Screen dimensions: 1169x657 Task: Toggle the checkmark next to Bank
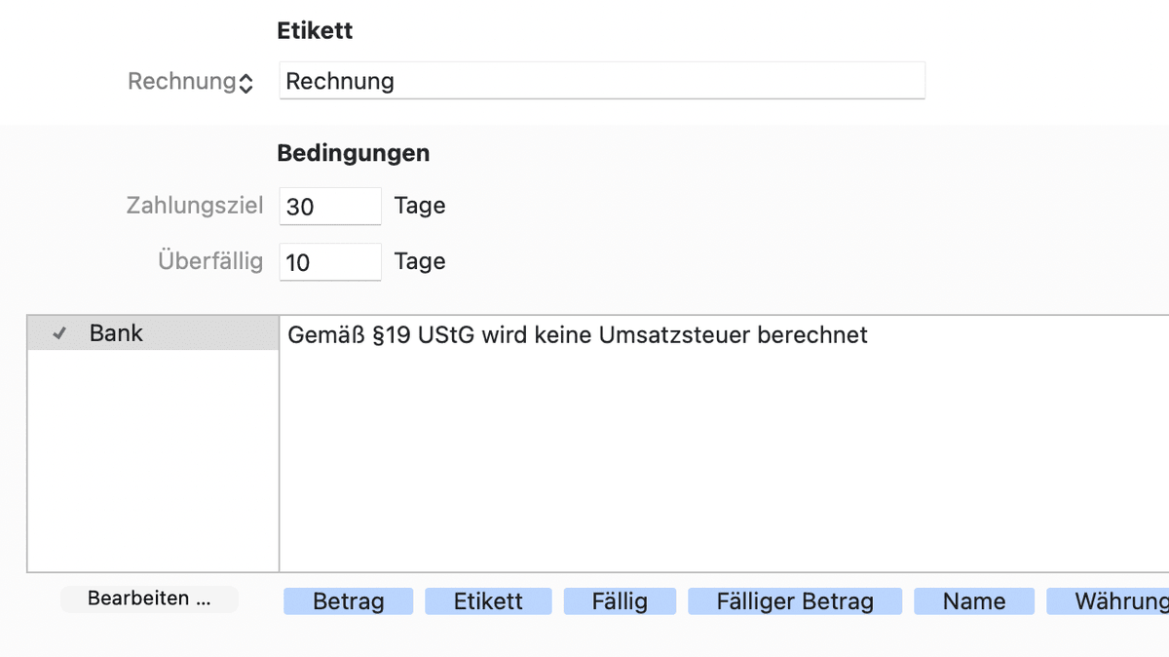(x=58, y=333)
